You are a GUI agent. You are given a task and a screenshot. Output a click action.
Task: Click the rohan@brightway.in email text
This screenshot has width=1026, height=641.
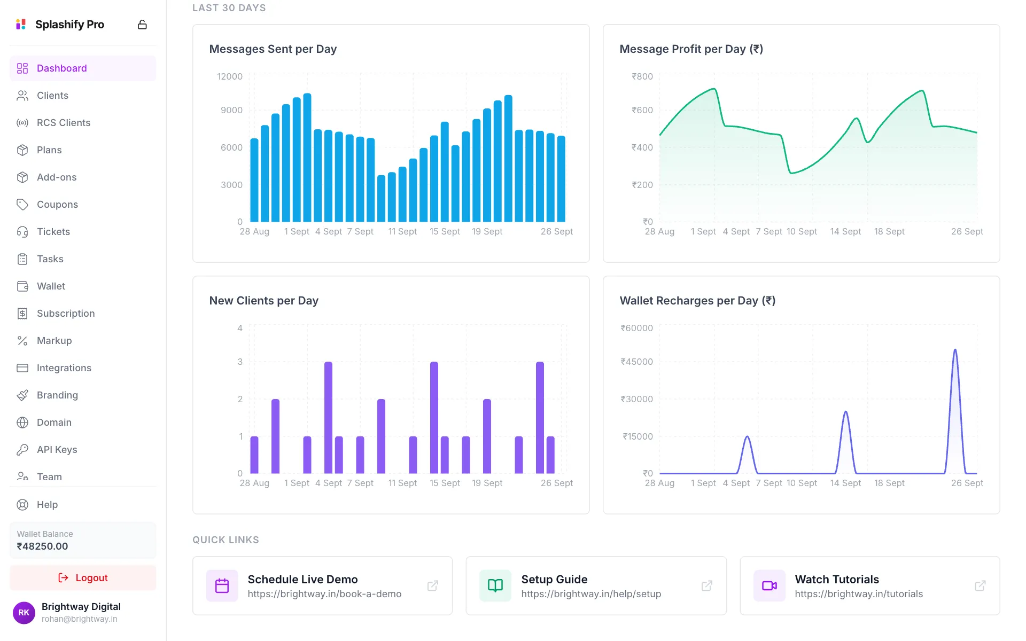pyautogui.click(x=80, y=619)
